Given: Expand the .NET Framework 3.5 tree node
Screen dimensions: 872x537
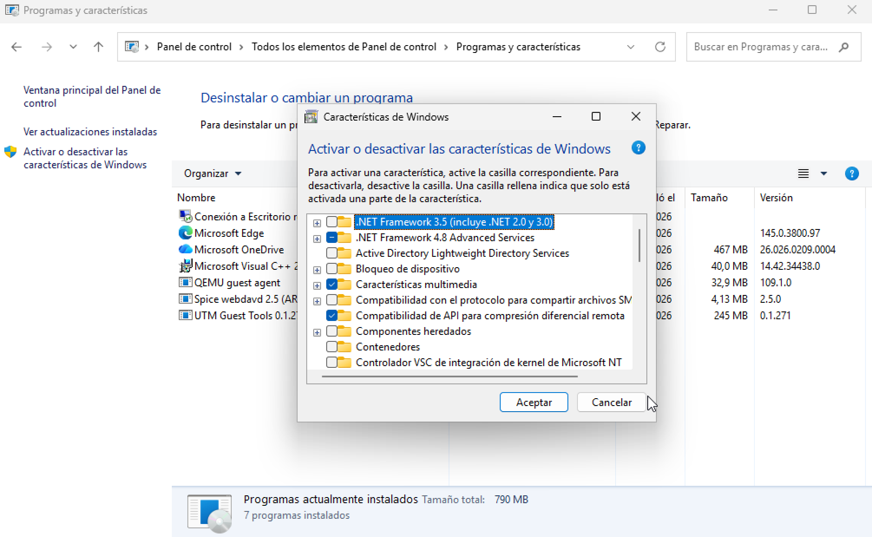Looking at the screenshot, I should coord(317,223).
